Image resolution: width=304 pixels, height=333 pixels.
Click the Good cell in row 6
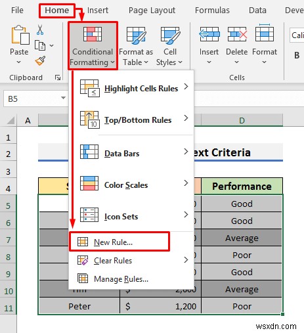click(242, 221)
